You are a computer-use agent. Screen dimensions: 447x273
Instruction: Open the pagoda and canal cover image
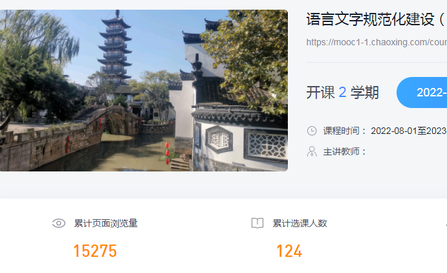click(x=144, y=91)
